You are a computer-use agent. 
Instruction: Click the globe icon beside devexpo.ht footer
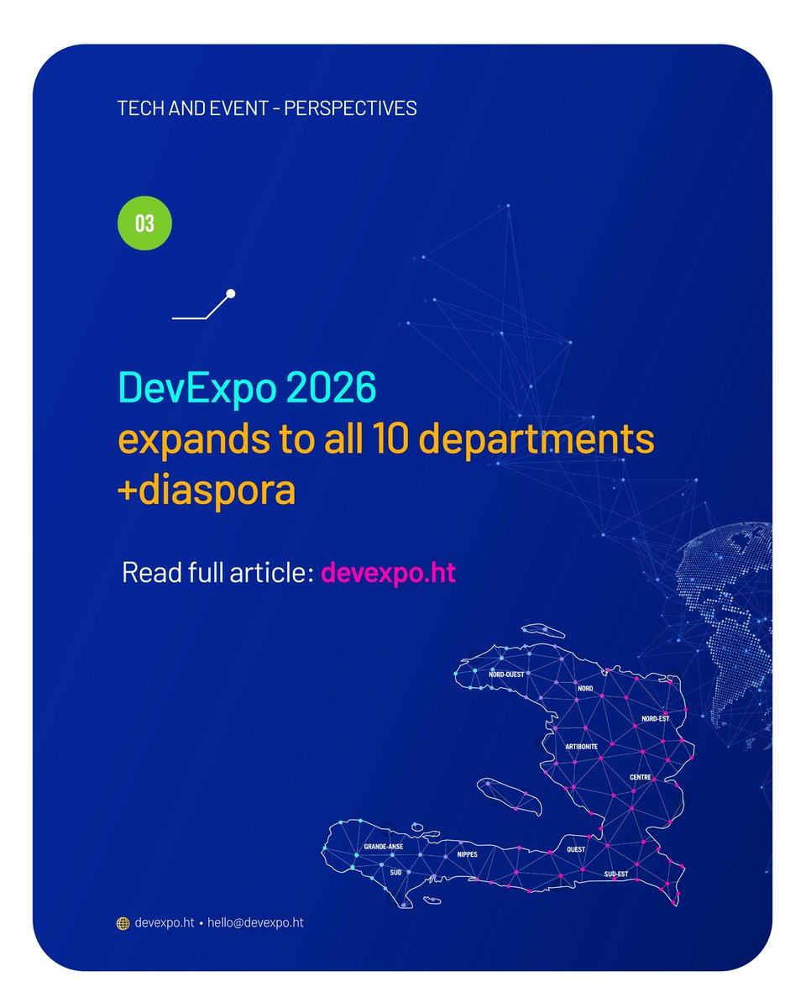(123, 922)
